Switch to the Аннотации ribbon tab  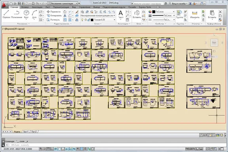click(37, 7)
